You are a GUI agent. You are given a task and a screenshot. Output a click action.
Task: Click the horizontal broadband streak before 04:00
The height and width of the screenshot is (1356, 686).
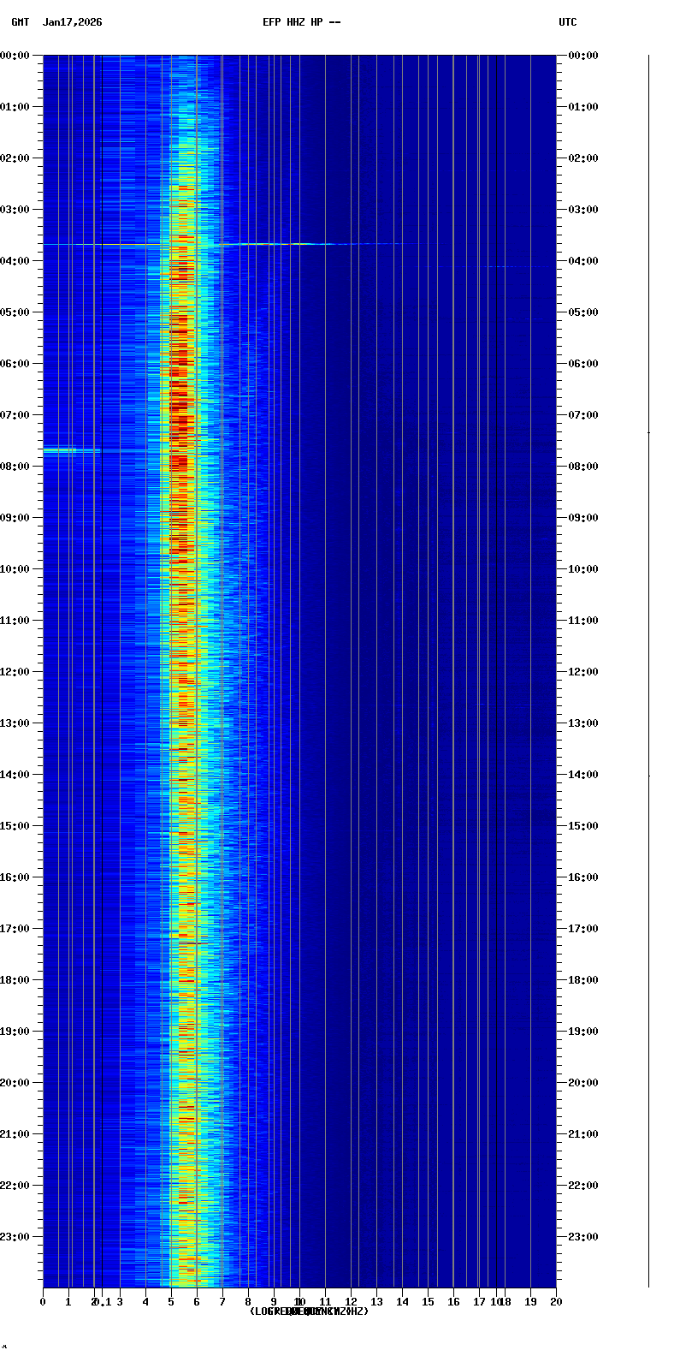pos(282,244)
